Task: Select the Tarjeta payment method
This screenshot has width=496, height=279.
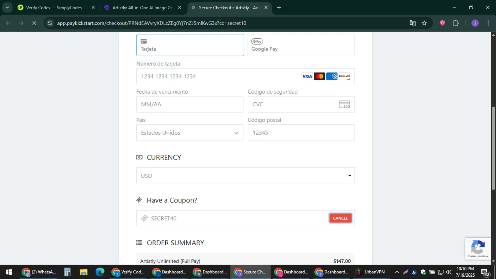Action: tap(190, 45)
